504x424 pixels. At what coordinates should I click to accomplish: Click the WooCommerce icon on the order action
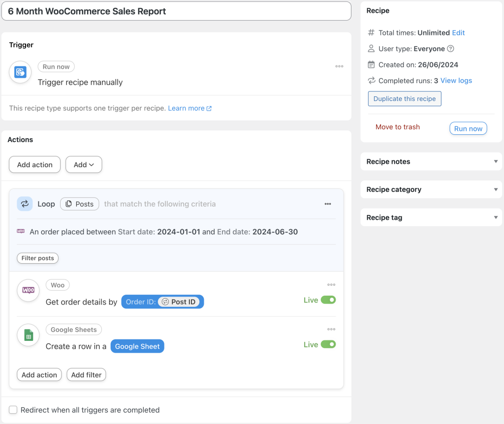[x=28, y=291]
